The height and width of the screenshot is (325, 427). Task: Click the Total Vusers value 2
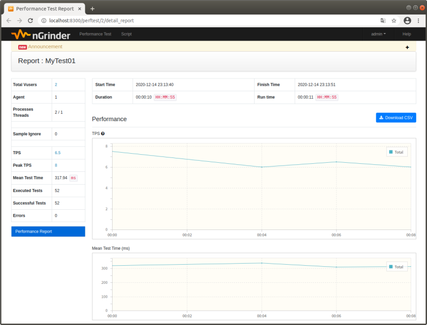click(x=56, y=85)
